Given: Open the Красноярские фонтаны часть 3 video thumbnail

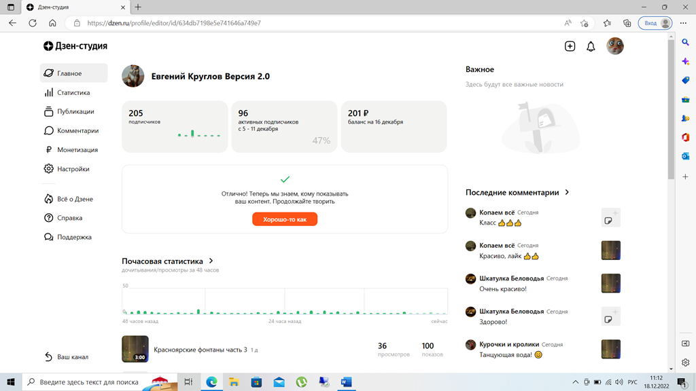Looking at the screenshot, I should [x=135, y=349].
